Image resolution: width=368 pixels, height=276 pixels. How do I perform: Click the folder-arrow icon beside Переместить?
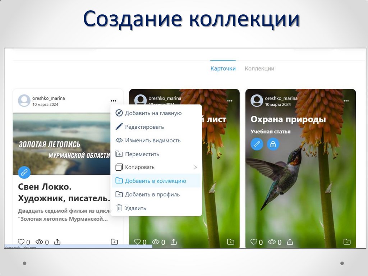pyautogui.click(x=119, y=154)
